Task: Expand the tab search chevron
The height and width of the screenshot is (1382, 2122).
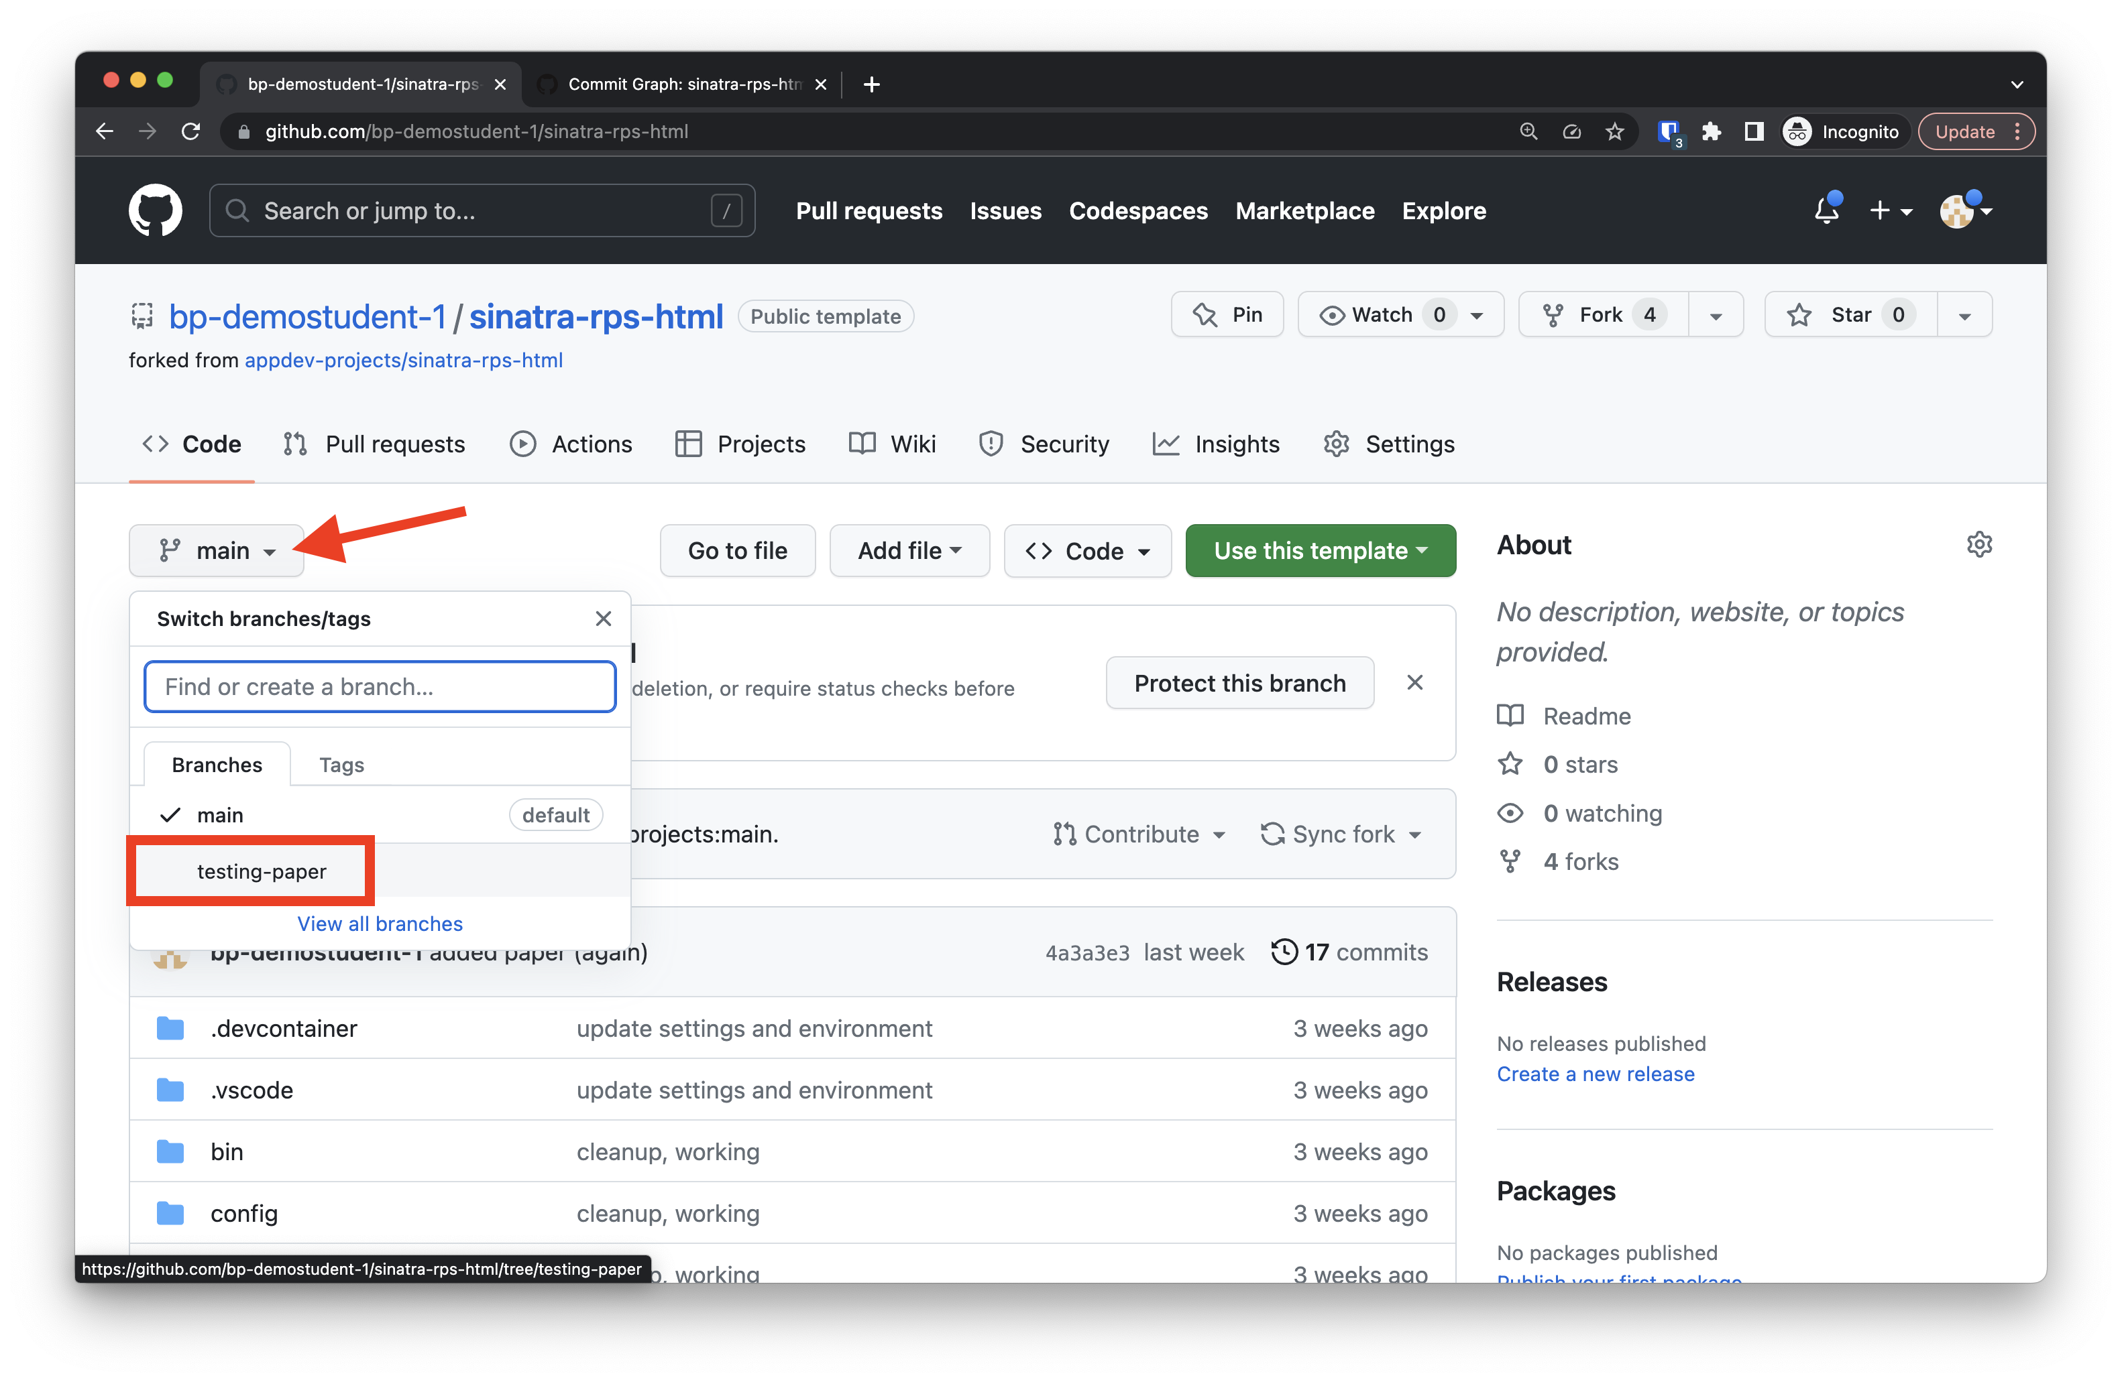Action: point(2017,84)
